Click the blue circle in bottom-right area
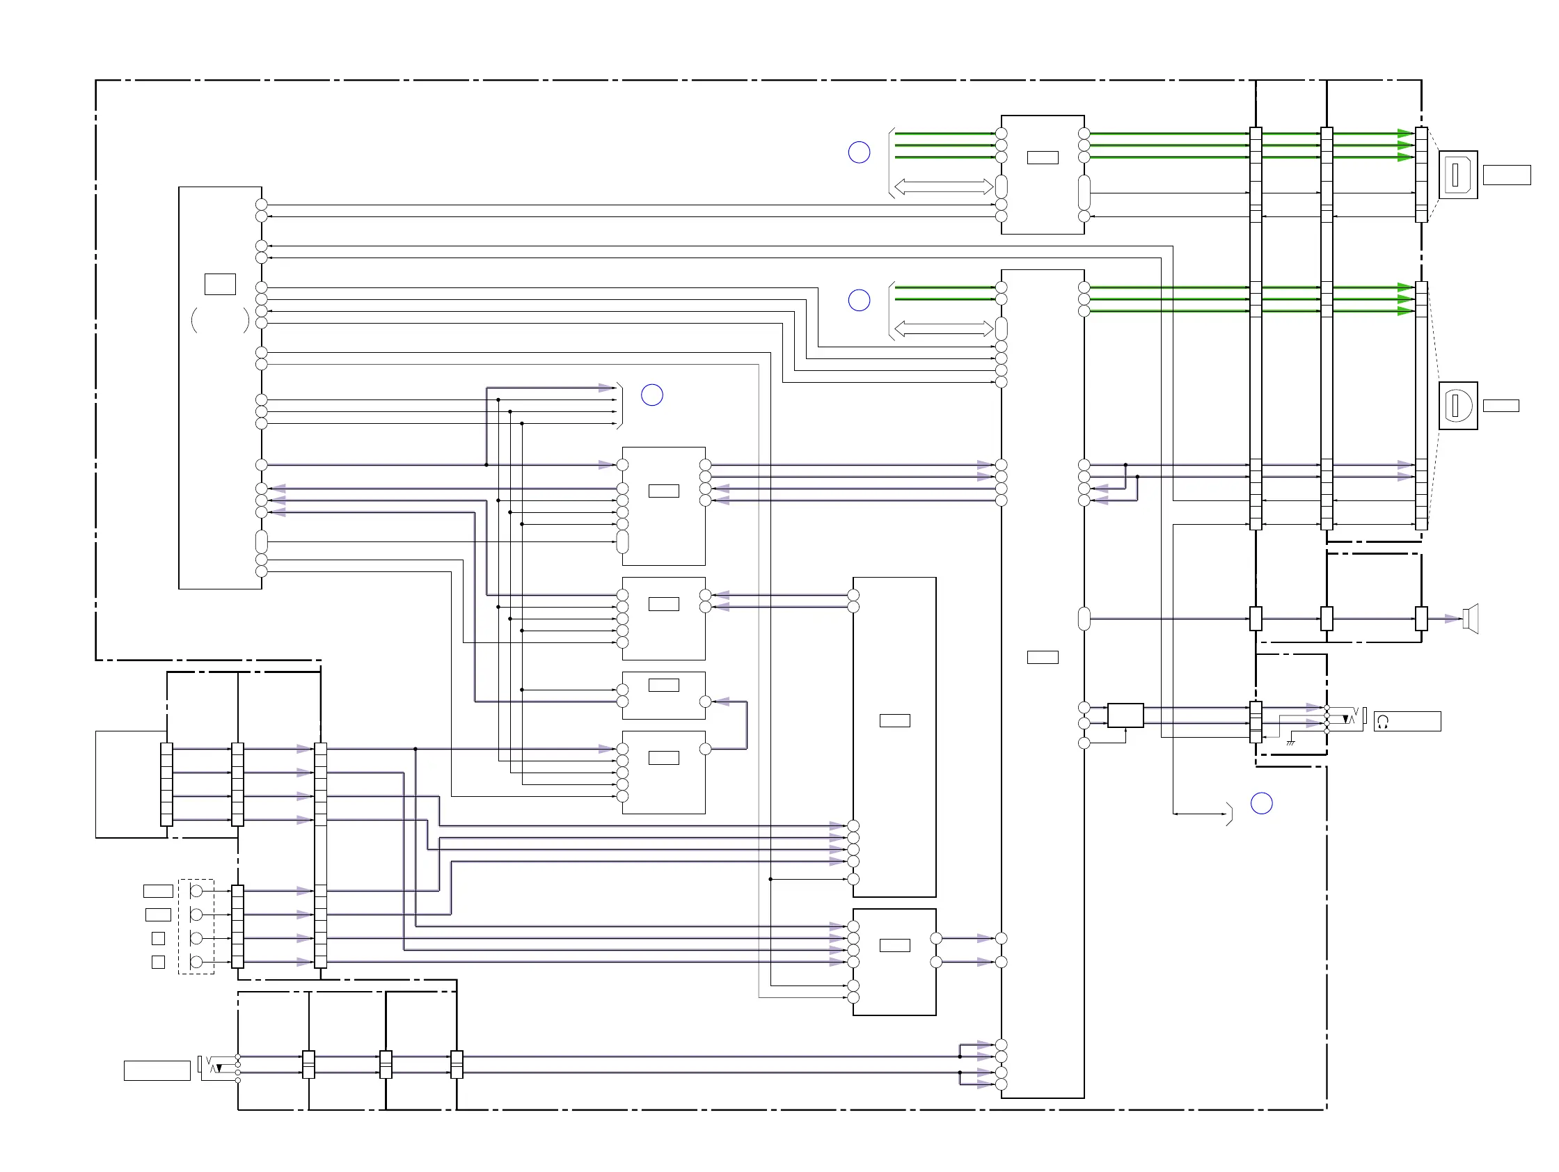 [x=1261, y=803]
